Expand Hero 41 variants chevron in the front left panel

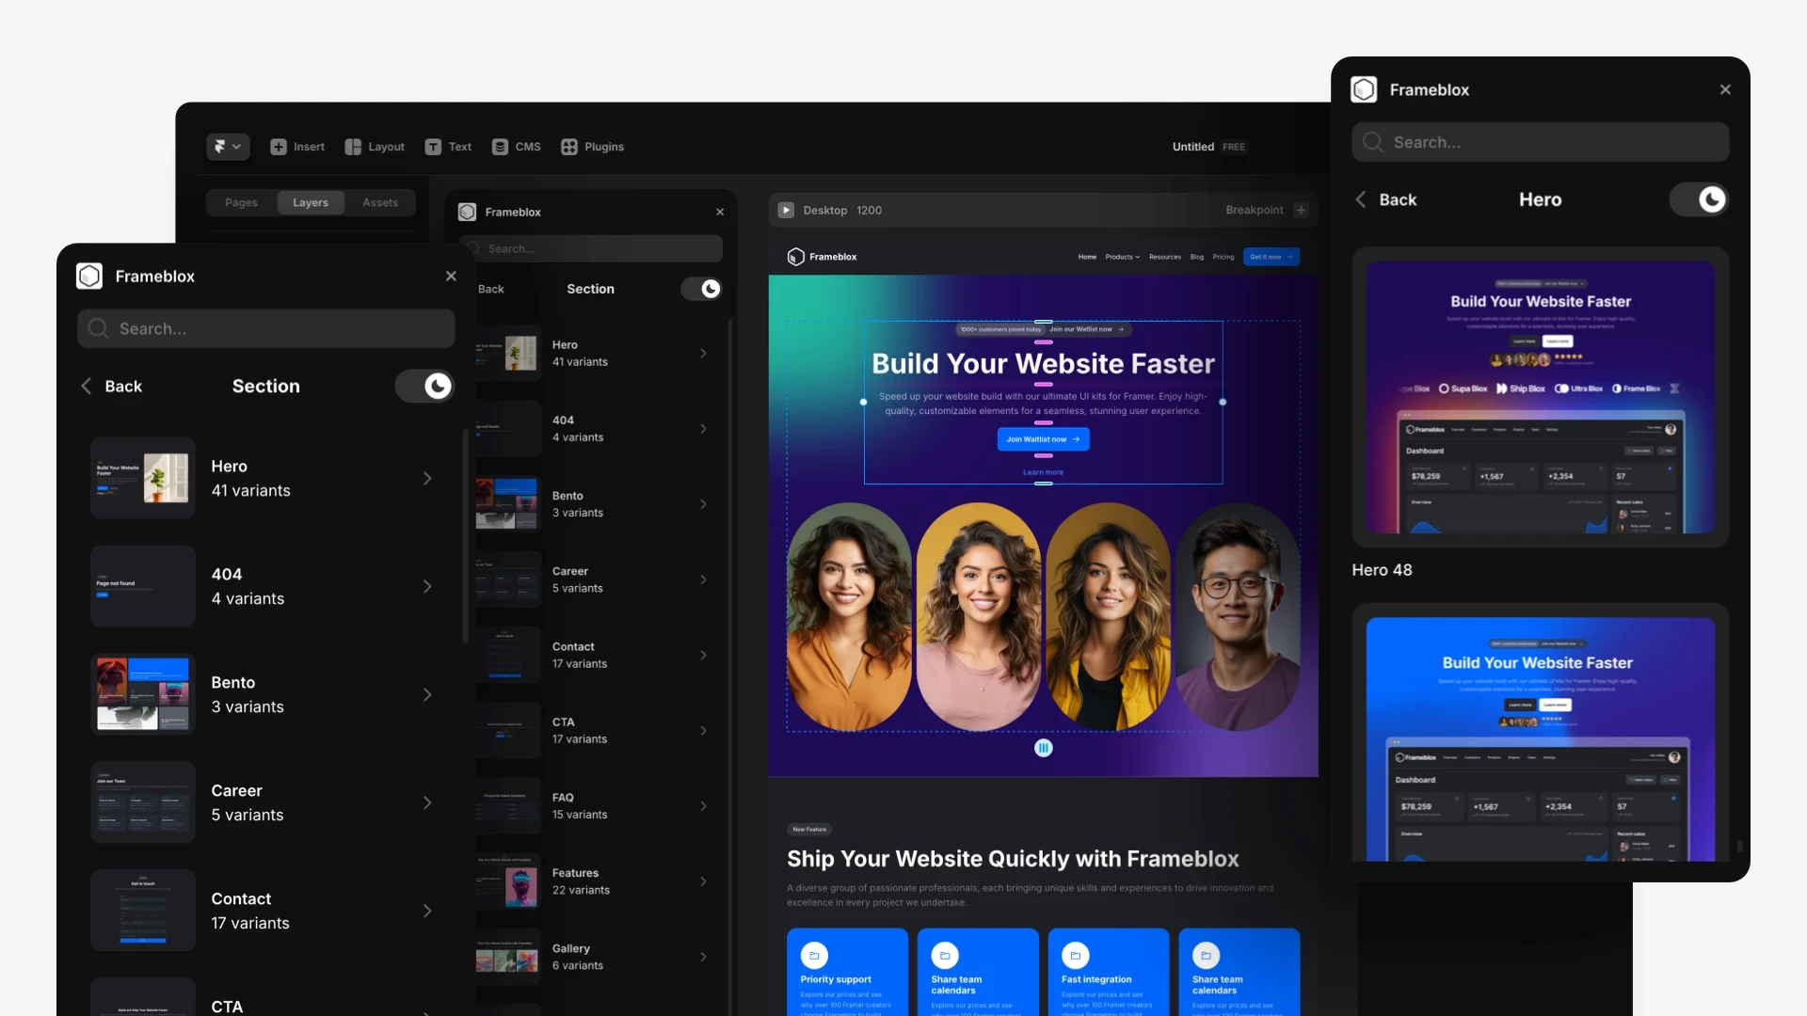click(427, 478)
